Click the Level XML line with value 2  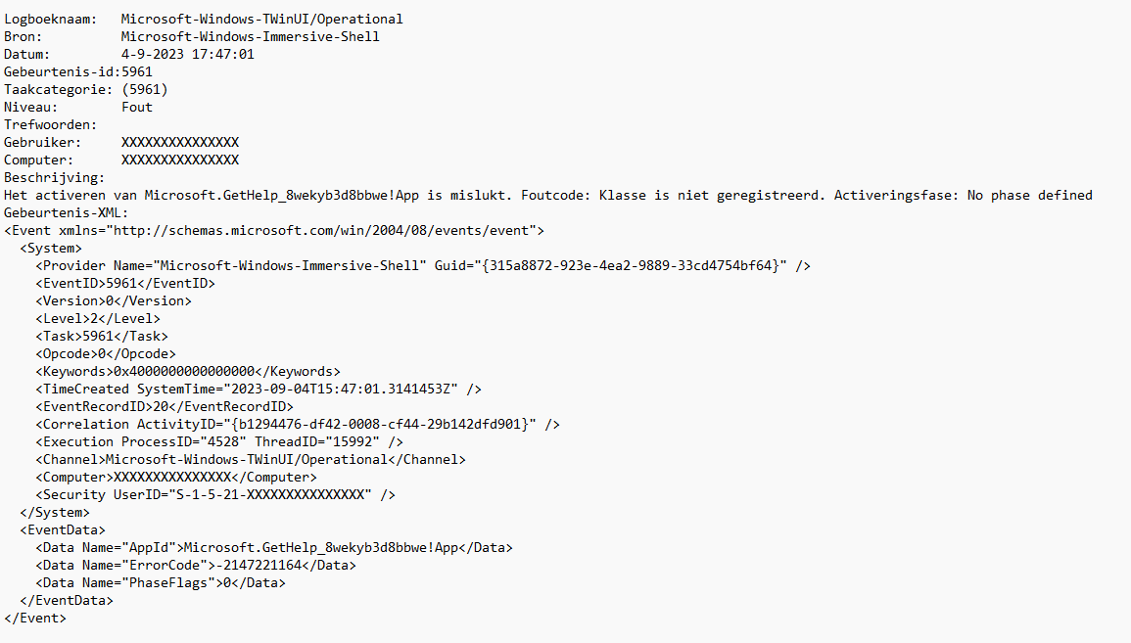[98, 319]
